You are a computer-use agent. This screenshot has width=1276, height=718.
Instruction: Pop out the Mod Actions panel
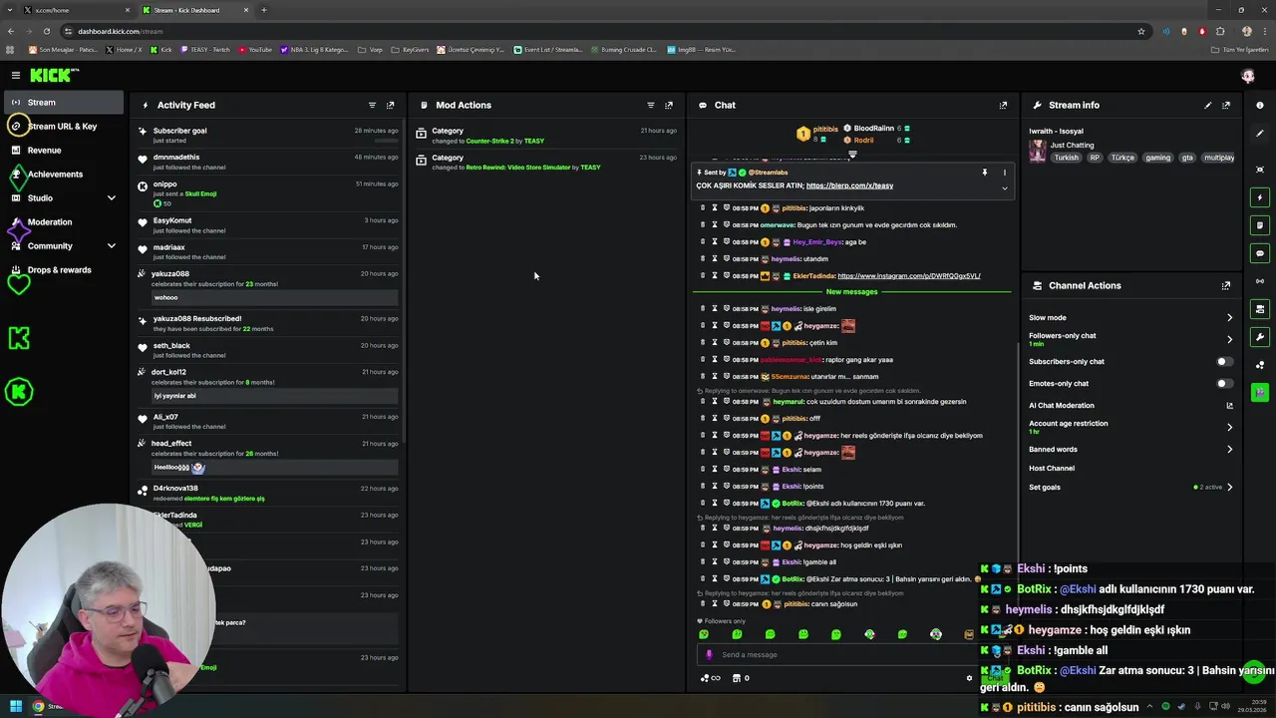click(x=668, y=105)
